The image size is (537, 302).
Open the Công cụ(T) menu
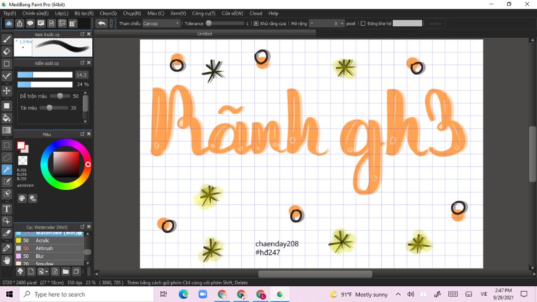point(203,13)
